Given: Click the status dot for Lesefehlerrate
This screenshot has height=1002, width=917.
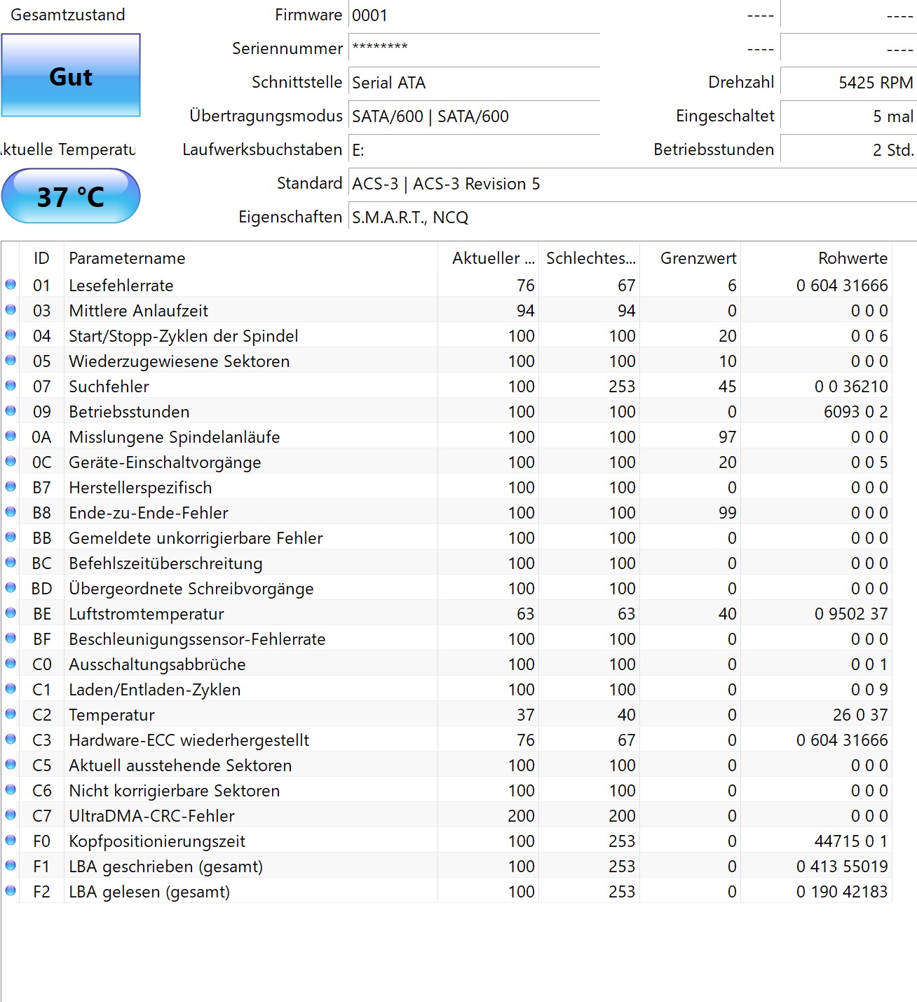Looking at the screenshot, I should tap(11, 284).
